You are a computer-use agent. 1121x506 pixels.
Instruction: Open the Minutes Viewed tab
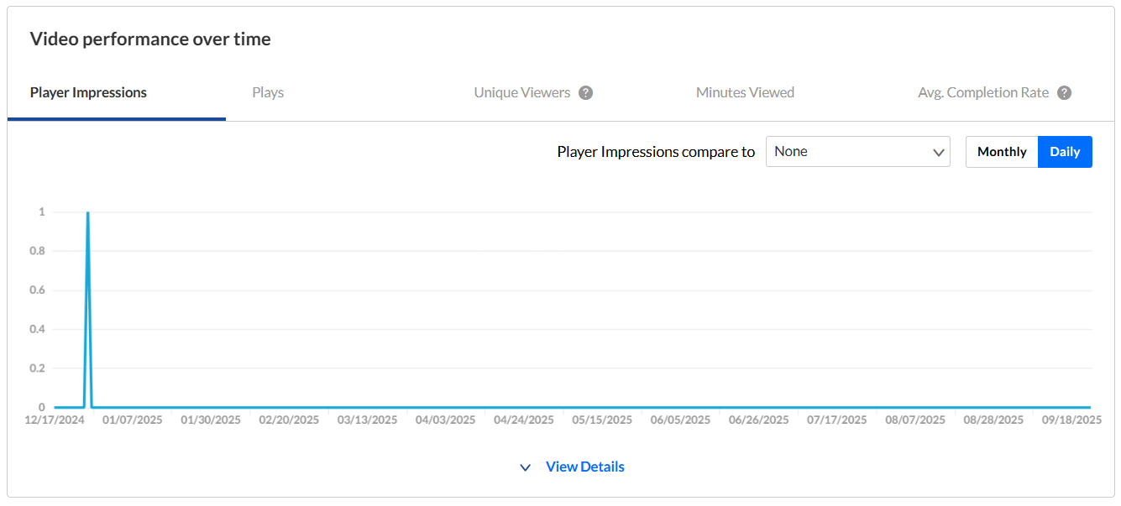click(x=745, y=93)
